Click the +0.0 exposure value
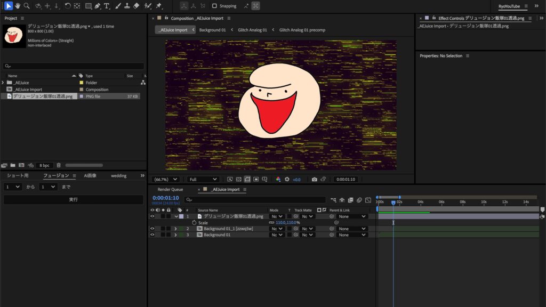 [296, 180]
